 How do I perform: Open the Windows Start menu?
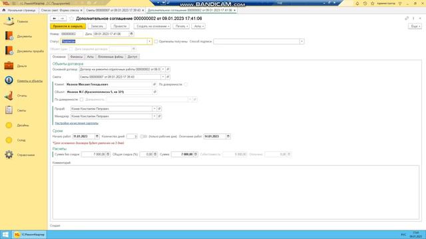5,234
